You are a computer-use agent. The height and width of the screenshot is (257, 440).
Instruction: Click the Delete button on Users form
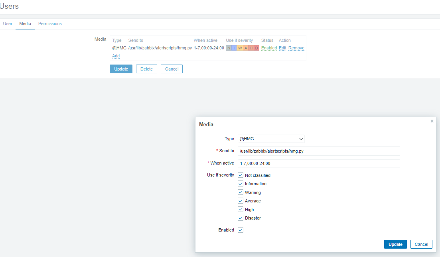click(146, 69)
